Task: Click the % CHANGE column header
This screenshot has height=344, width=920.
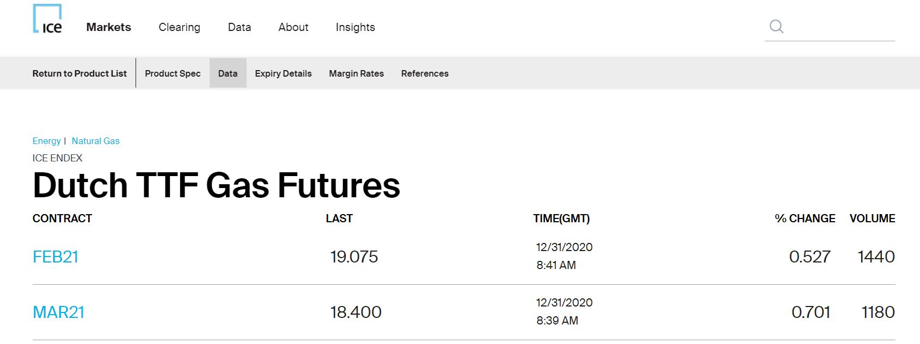Action: 805,218
